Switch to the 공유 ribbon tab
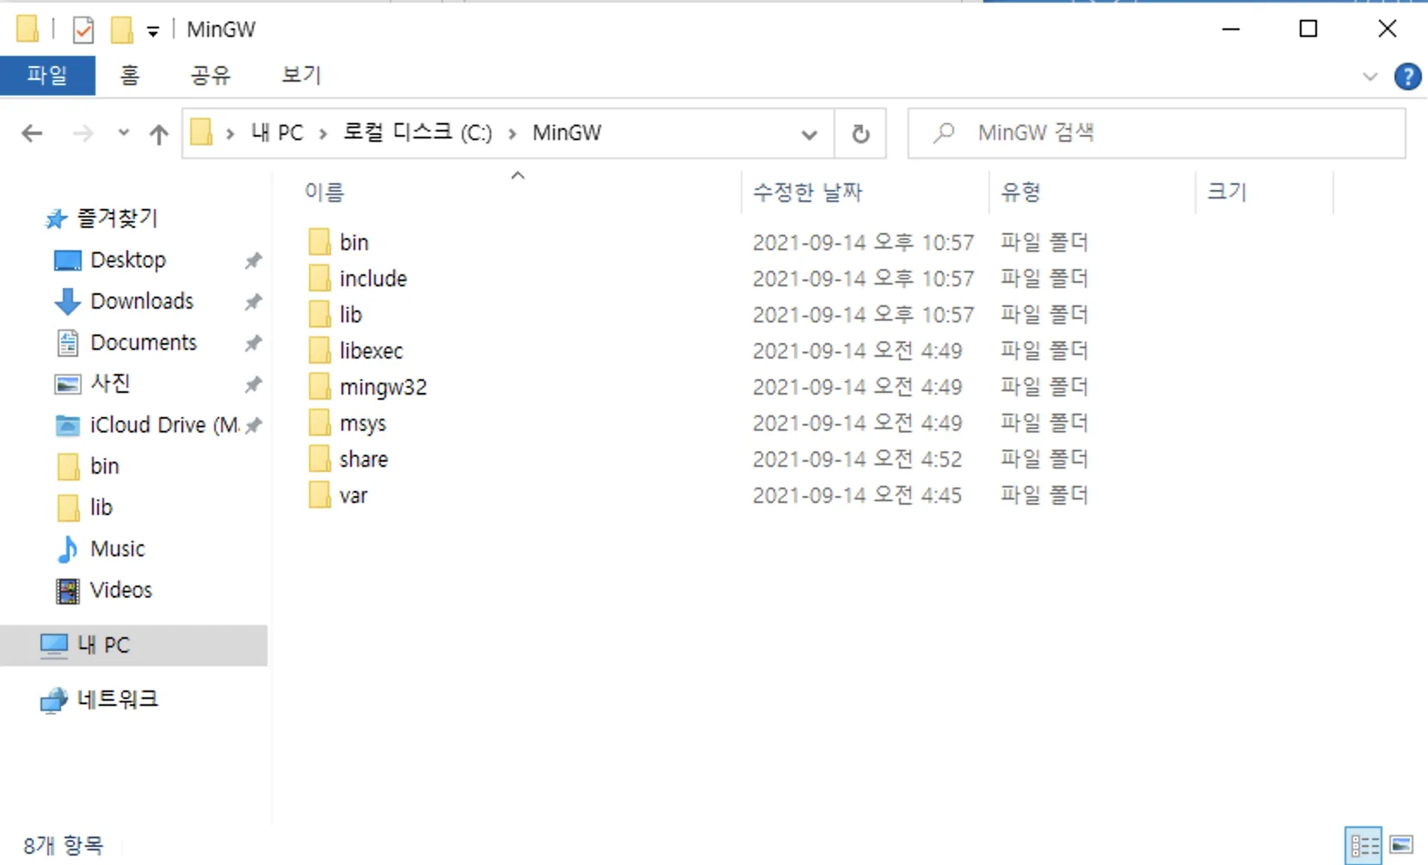The height and width of the screenshot is (865, 1428). [x=211, y=76]
